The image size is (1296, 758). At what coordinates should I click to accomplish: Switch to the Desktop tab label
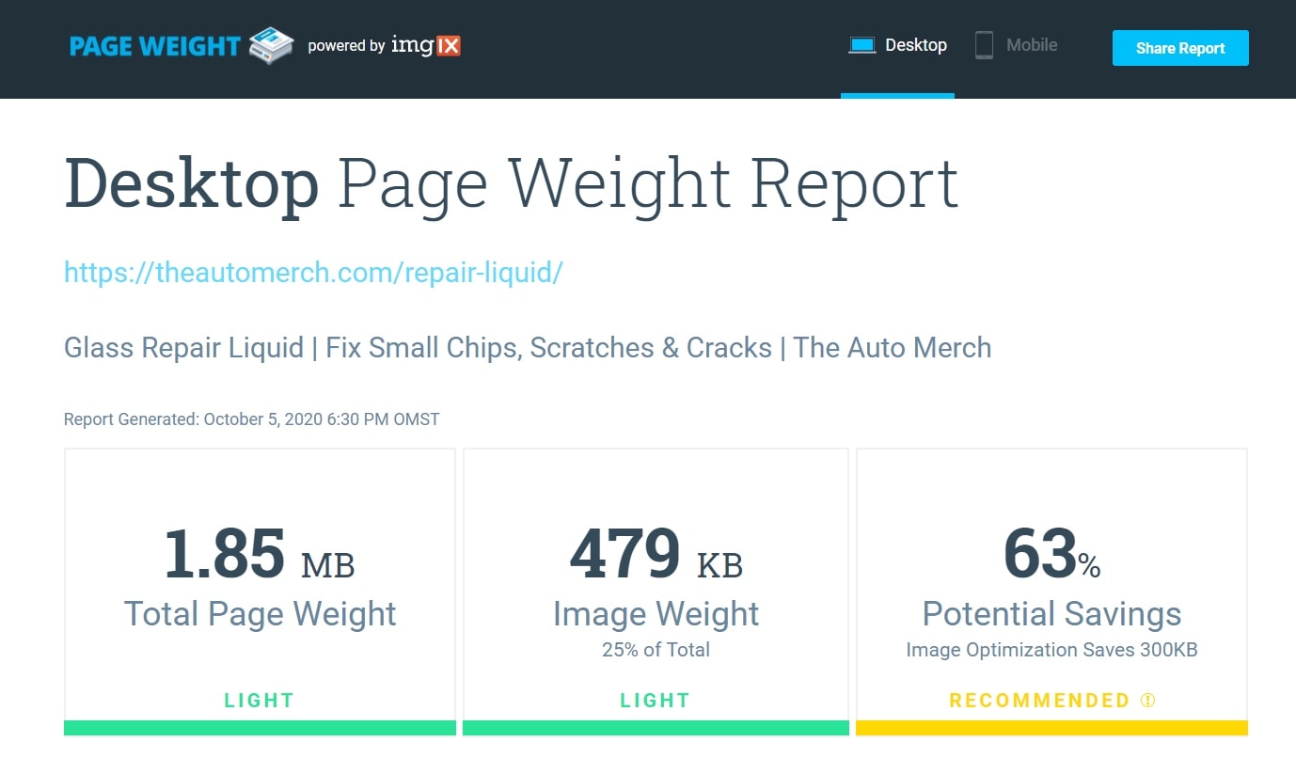pos(916,45)
